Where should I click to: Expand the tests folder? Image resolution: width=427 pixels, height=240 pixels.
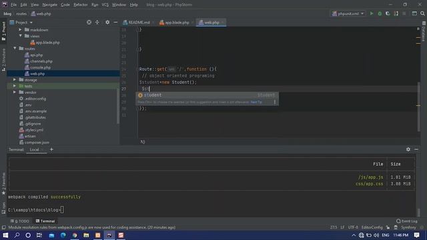(x=15, y=86)
